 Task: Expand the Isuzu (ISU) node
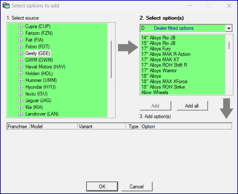pos(21,94)
